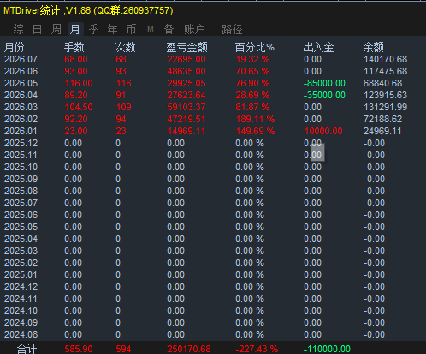
Task: Click percentage 76.90 %
Action: pyautogui.click(x=252, y=83)
